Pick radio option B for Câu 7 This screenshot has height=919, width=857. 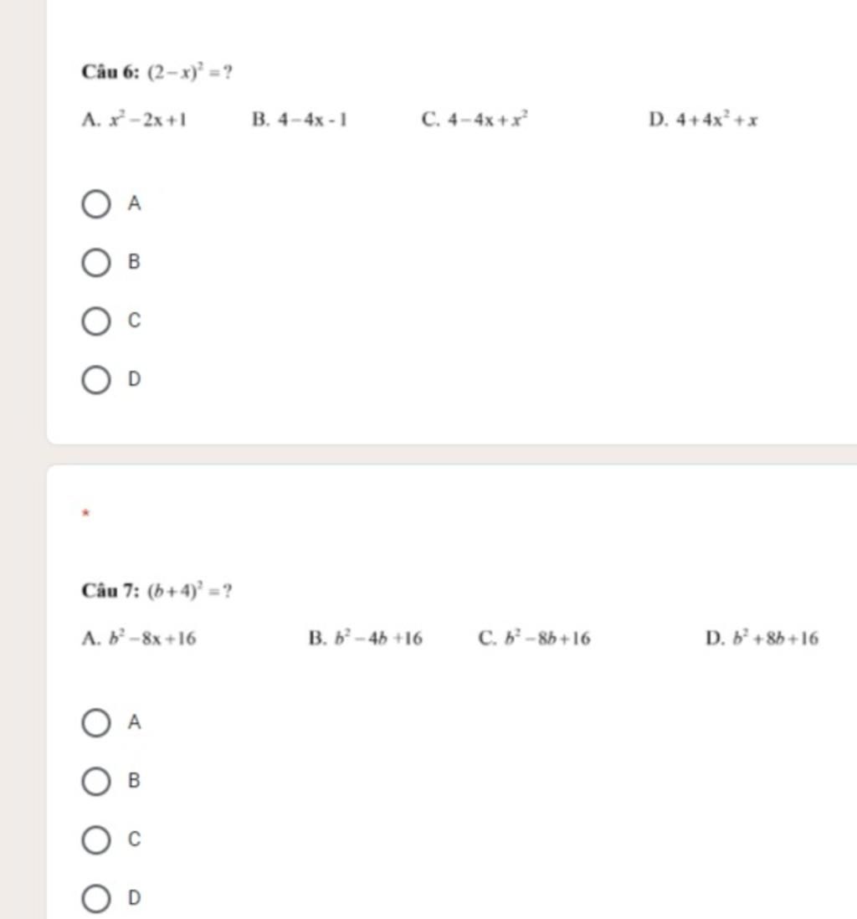pos(95,781)
